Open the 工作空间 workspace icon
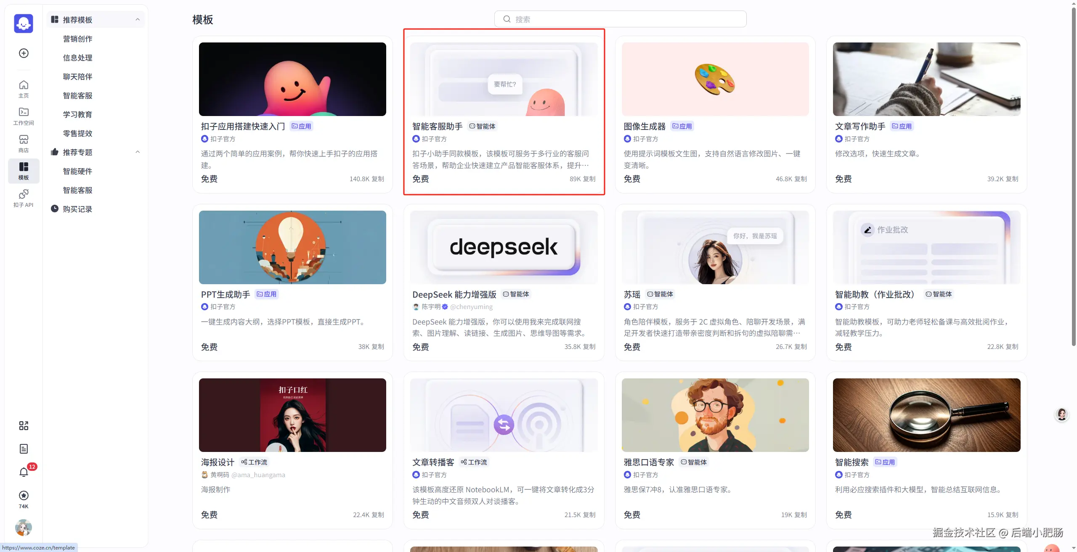 click(24, 116)
